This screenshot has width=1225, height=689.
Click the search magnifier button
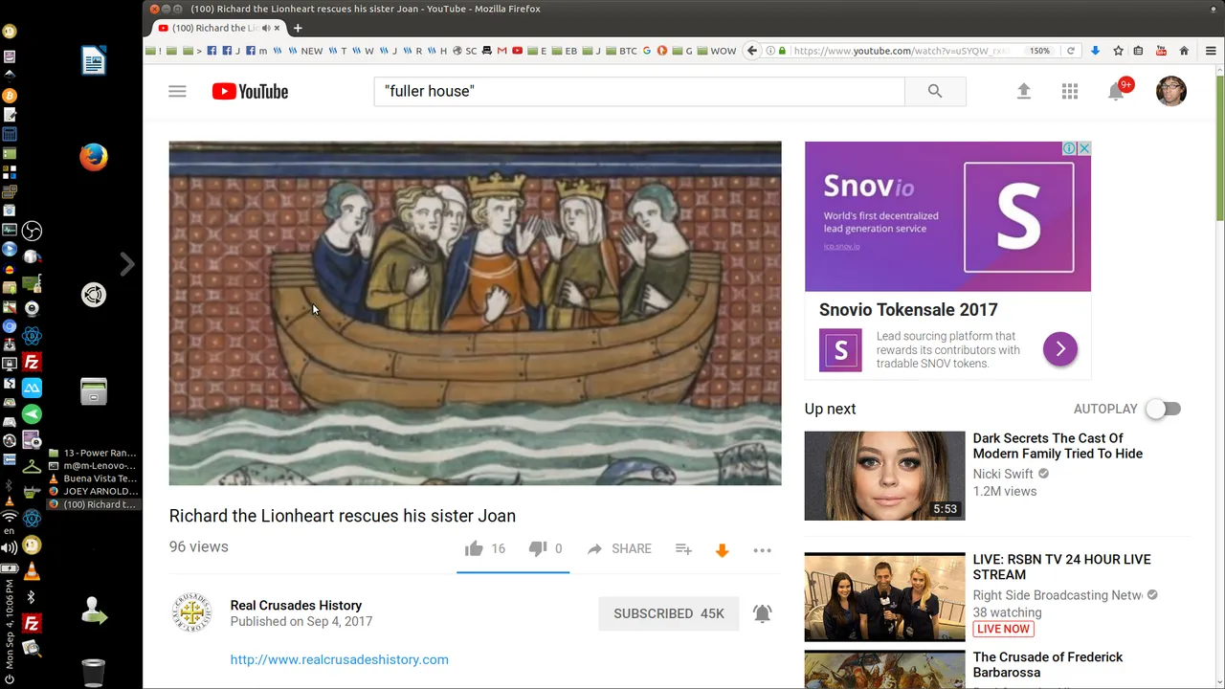(935, 92)
